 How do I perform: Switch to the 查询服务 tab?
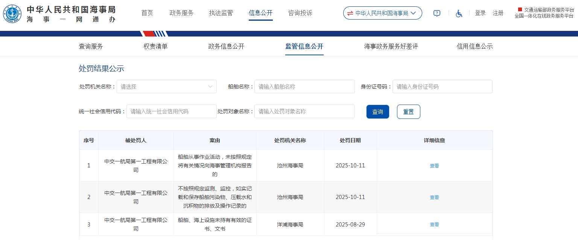[91, 47]
